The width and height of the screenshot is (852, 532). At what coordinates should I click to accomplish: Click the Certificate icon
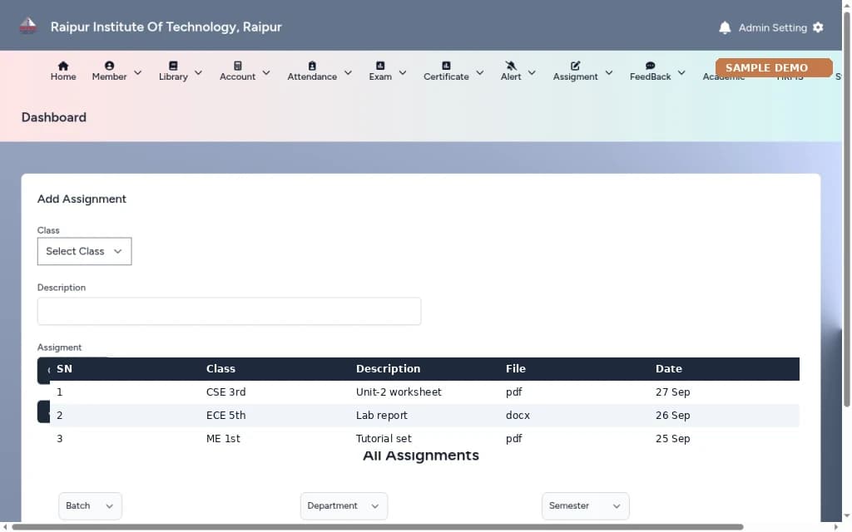coord(446,66)
